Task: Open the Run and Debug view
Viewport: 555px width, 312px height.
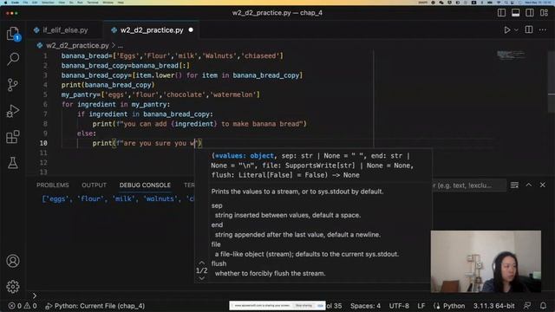Action: pos(13,111)
